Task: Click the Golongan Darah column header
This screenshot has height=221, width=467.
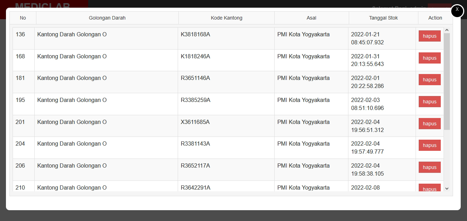Action: pos(107,18)
